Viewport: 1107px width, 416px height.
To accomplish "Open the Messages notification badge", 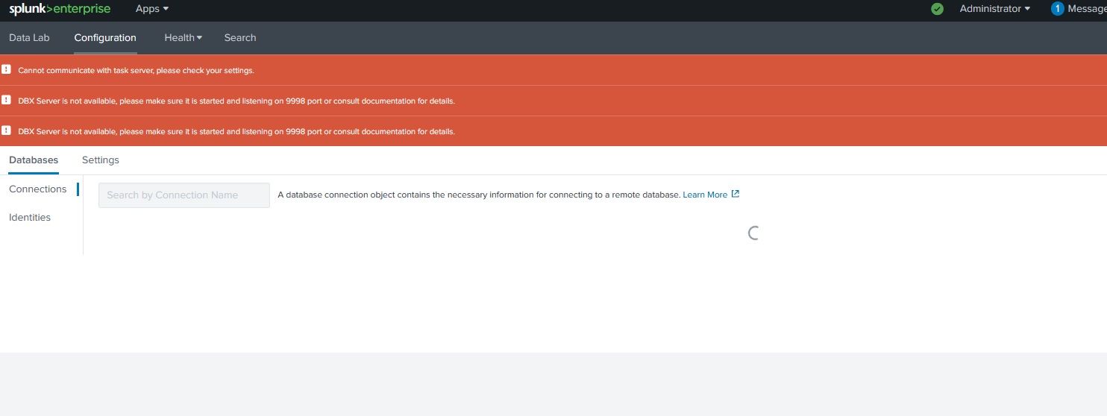I will point(1057,9).
